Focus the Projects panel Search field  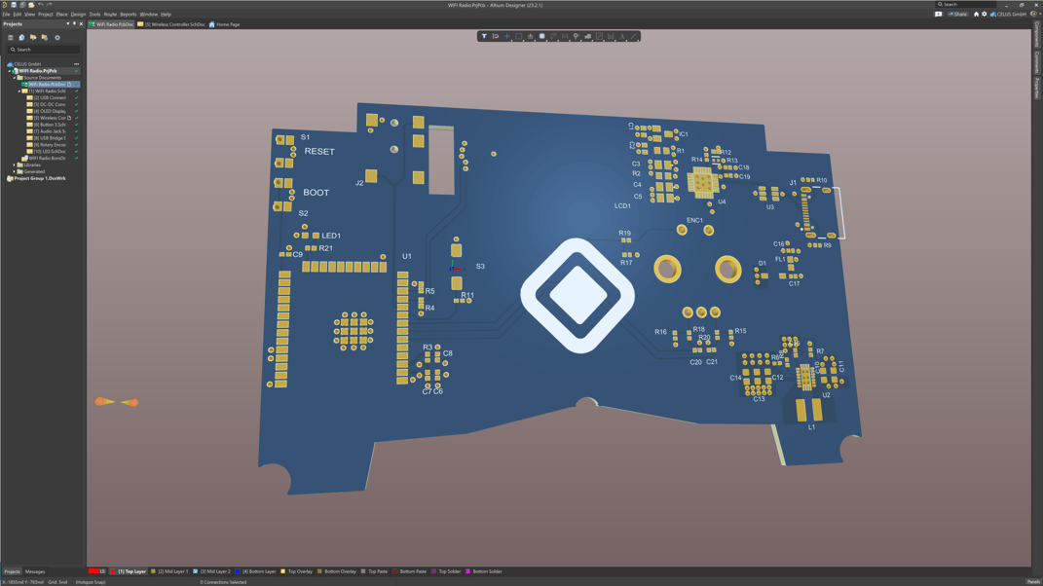(44, 50)
